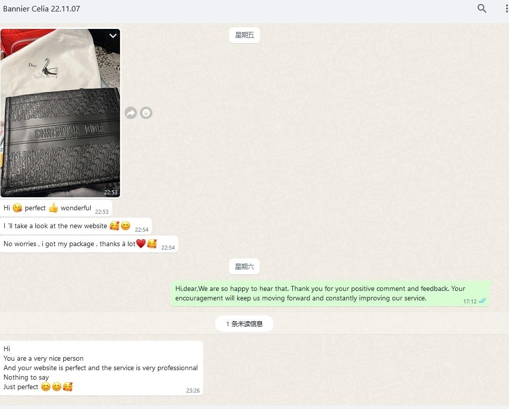
Task: Expand the chevron menu on the Dior photo
Action: point(113,36)
